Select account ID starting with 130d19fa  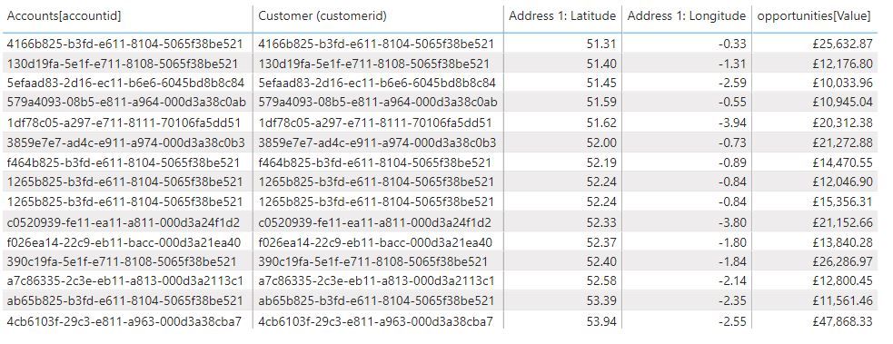(x=123, y=64)
